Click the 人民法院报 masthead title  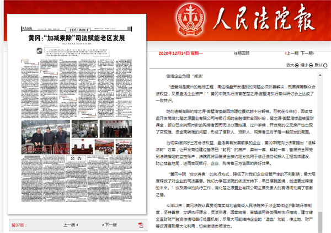(264, 18)
